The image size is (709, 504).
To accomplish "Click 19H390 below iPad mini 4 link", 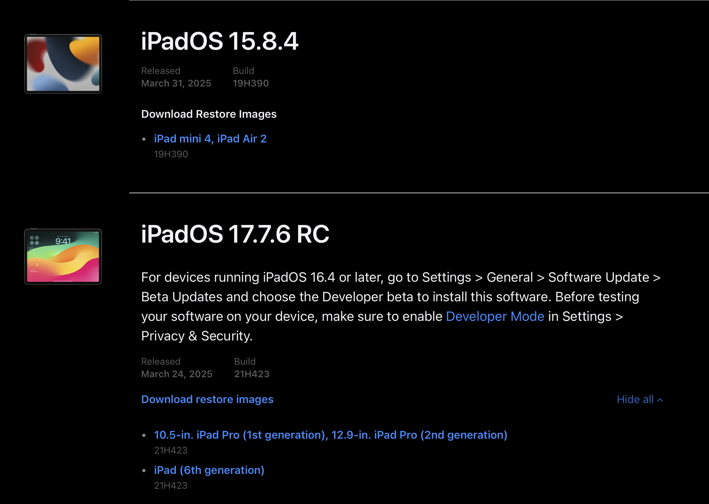I will tap(171, 154).
